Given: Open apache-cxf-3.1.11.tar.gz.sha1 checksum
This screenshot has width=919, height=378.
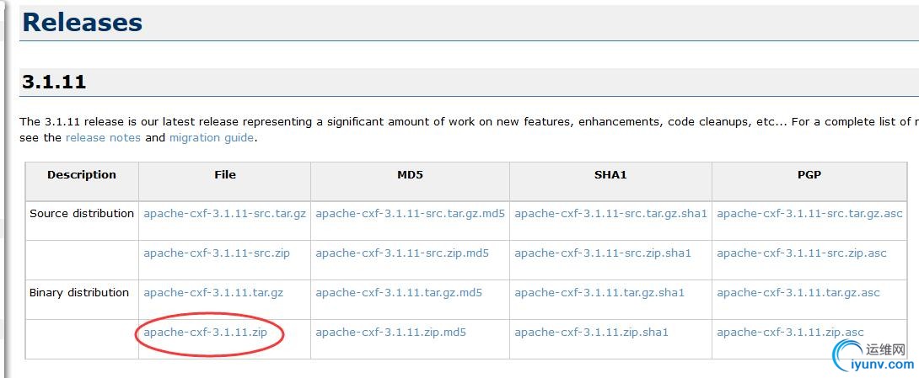Looking at the screenshot, I should (599, 293).
